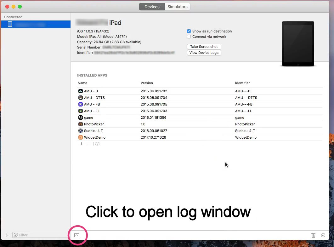Image resolution: width=334 pixels, height=247 pixels.
Task: Select the AMU - FB app name
Action: 92,104
